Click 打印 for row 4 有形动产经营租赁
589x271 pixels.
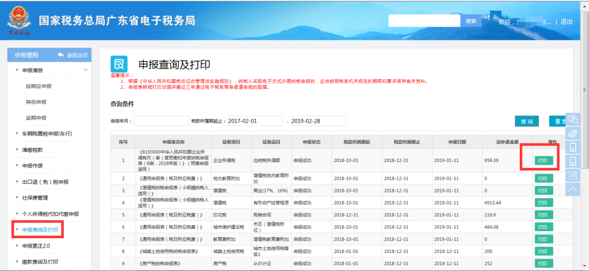click(x=544, y=203)
